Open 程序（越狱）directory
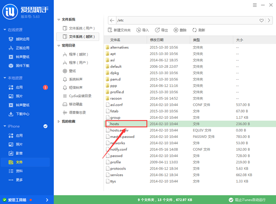Image resolution: width=276 pixels, height=204 pixels. 75,55
